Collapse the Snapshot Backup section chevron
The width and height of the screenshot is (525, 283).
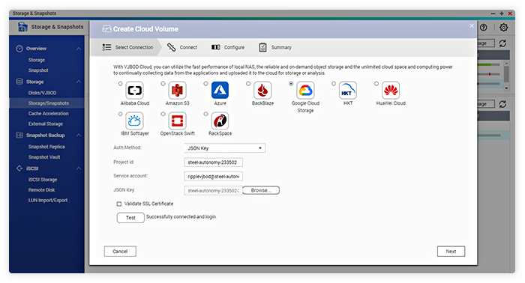[x=78, y=136]
